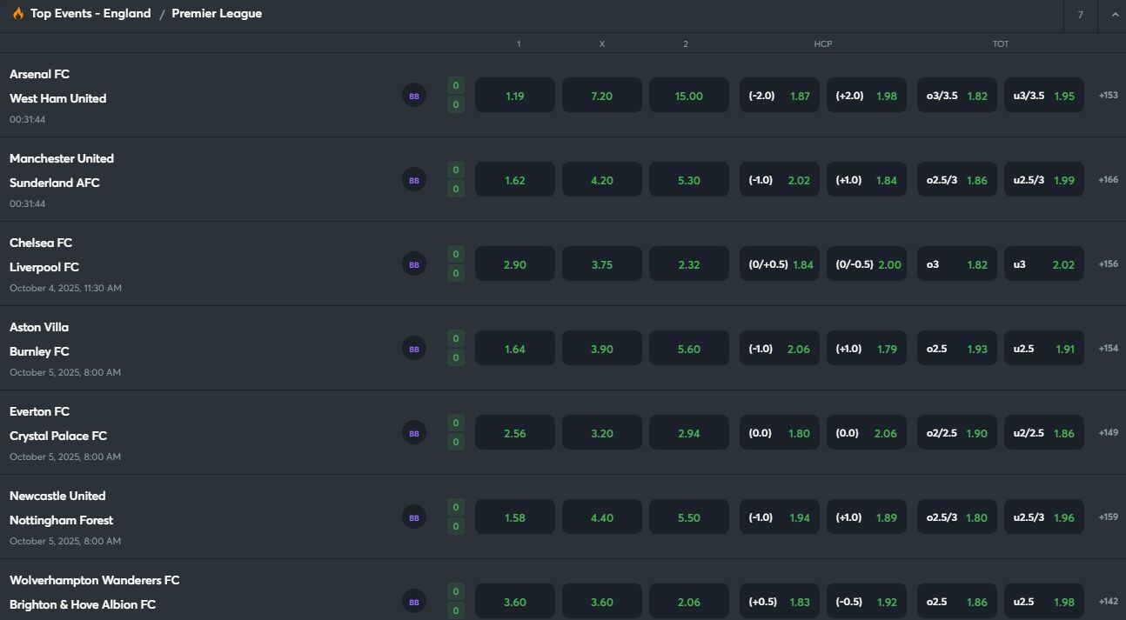The height and width of the screenshot is (620, 1126).
Task: Click the BB icon for Arsenal vs West Ham
Action: [x=413, y=96]
